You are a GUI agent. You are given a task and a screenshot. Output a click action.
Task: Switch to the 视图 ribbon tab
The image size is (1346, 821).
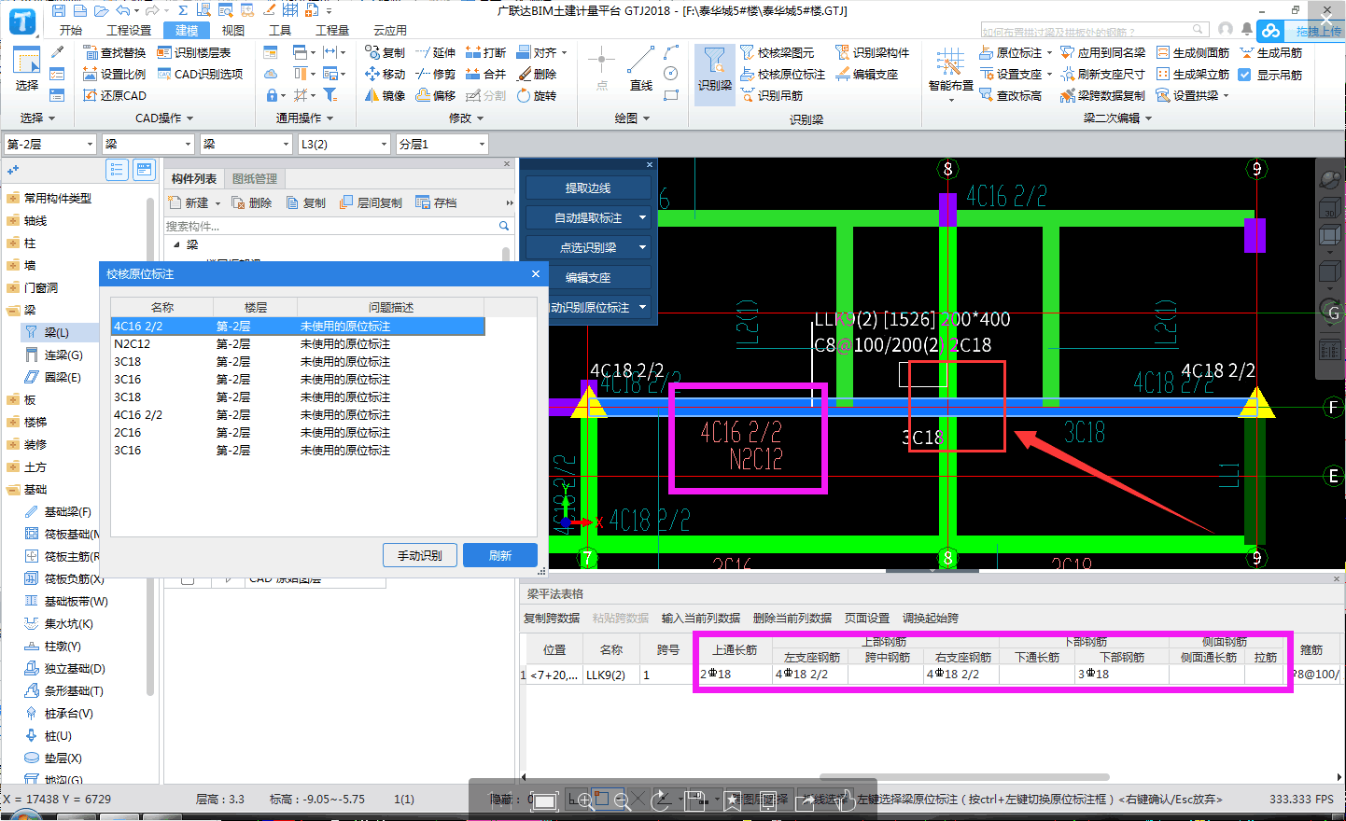pos(233,30)
